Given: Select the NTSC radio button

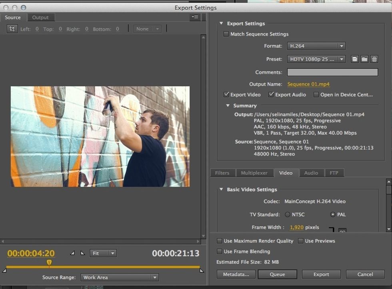Looking at the screenshot, I should (287, 214).
